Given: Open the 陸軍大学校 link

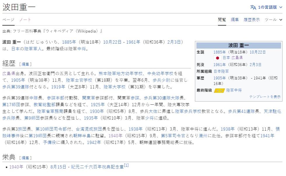Looking at the screenshot, I should (x=114, y=87).
